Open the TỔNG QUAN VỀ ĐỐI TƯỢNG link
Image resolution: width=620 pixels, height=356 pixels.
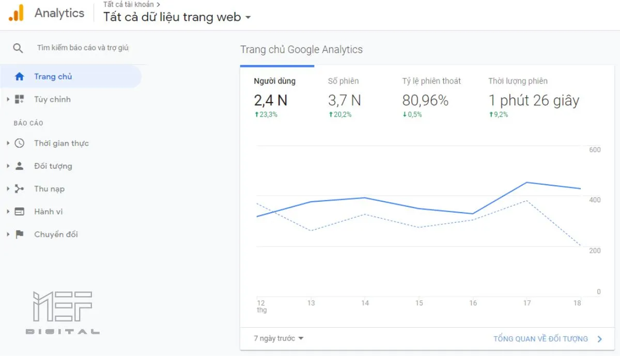pos(548,339)
